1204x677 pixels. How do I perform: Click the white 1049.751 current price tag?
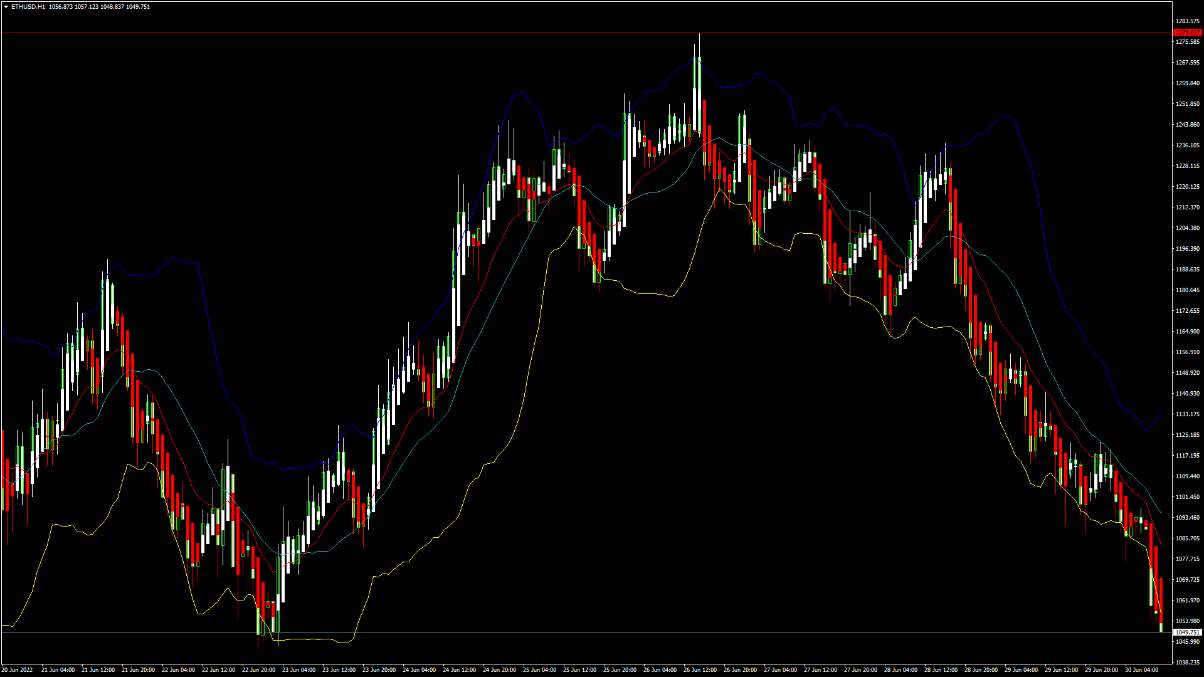[1187, 632]
